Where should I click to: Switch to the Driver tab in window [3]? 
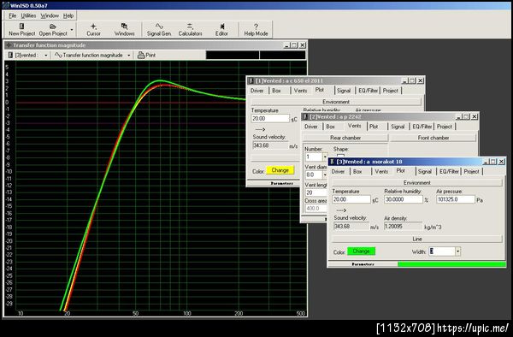(338, 171)
